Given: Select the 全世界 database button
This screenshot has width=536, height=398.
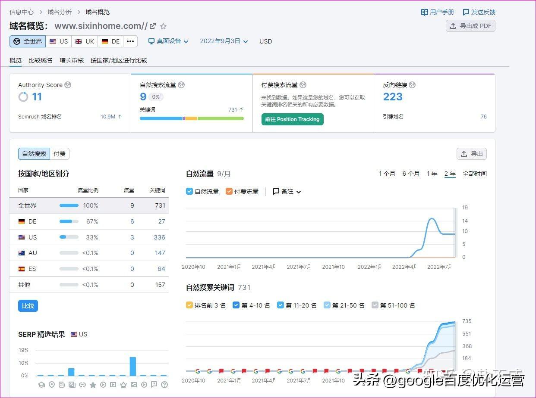Looking at the screenshot, I should (28, 41).
